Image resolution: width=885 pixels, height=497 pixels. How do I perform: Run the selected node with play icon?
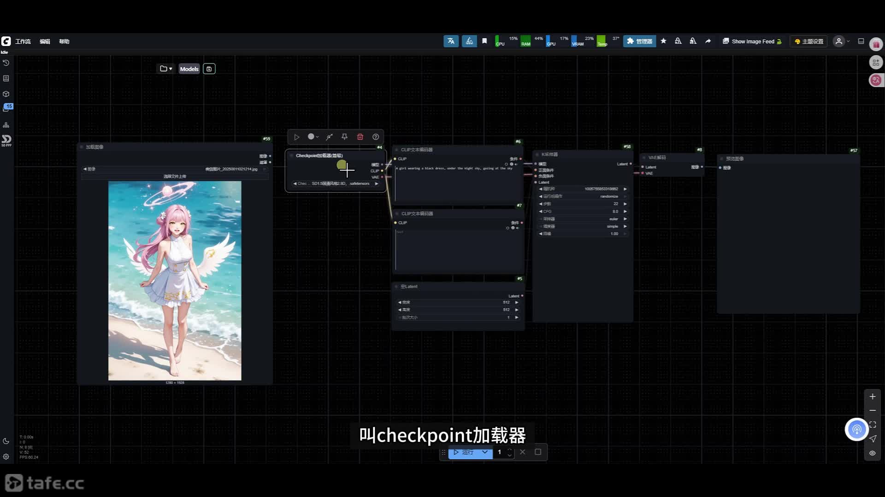297,137
